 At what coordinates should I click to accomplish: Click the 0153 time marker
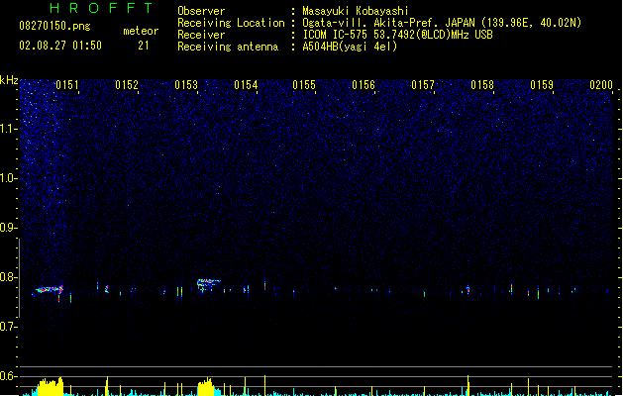click(186, 85)
